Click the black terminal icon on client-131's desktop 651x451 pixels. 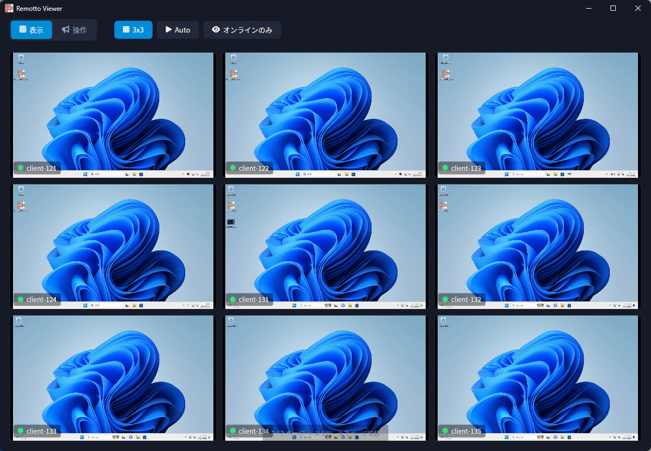(231, 223)
